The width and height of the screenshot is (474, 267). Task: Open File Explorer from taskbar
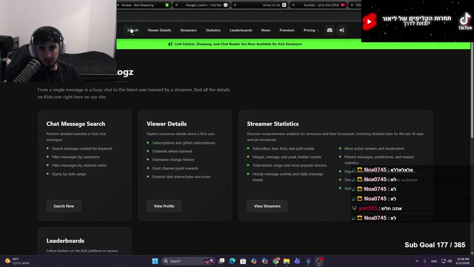[x=286, y=261]
